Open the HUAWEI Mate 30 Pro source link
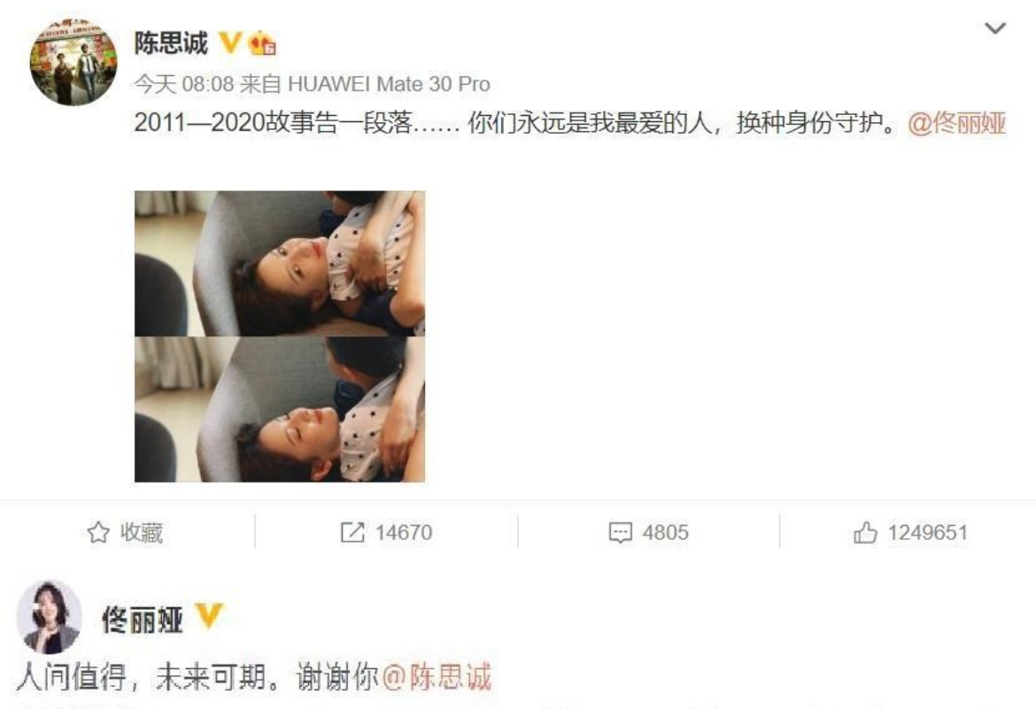 pyautogui.click(x=389, y=84)
